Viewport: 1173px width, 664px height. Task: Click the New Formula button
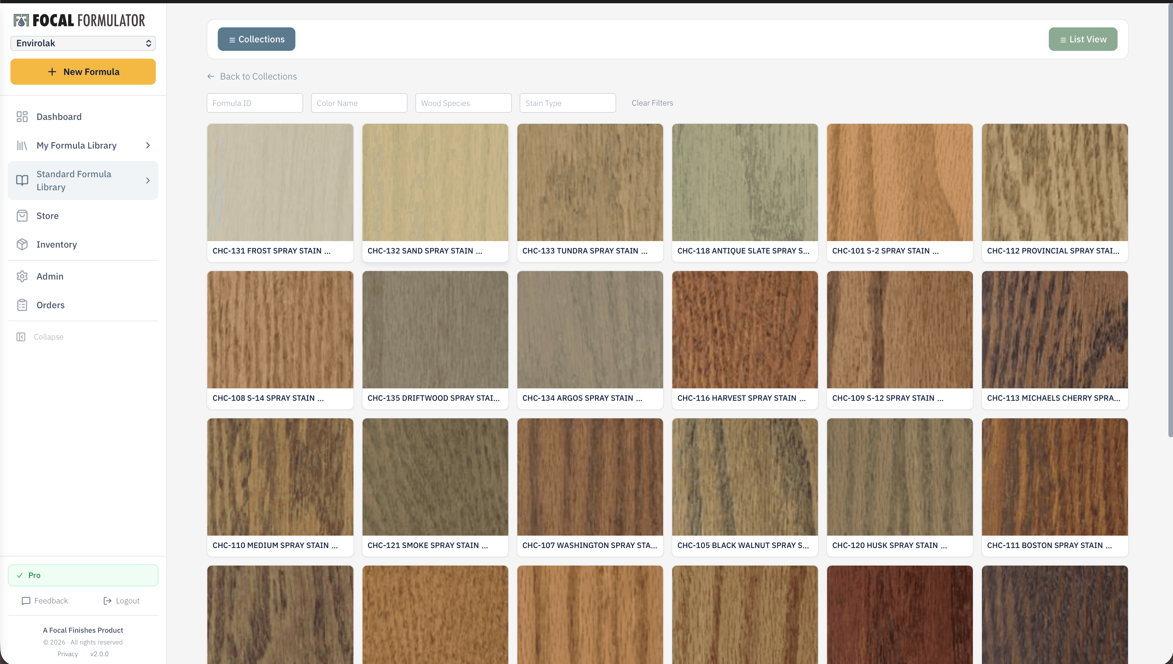(83, 72)
